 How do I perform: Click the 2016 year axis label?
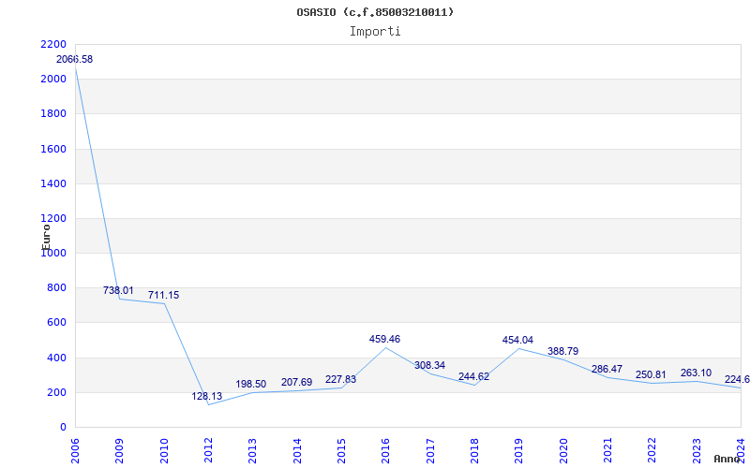(x=386, y=451)
